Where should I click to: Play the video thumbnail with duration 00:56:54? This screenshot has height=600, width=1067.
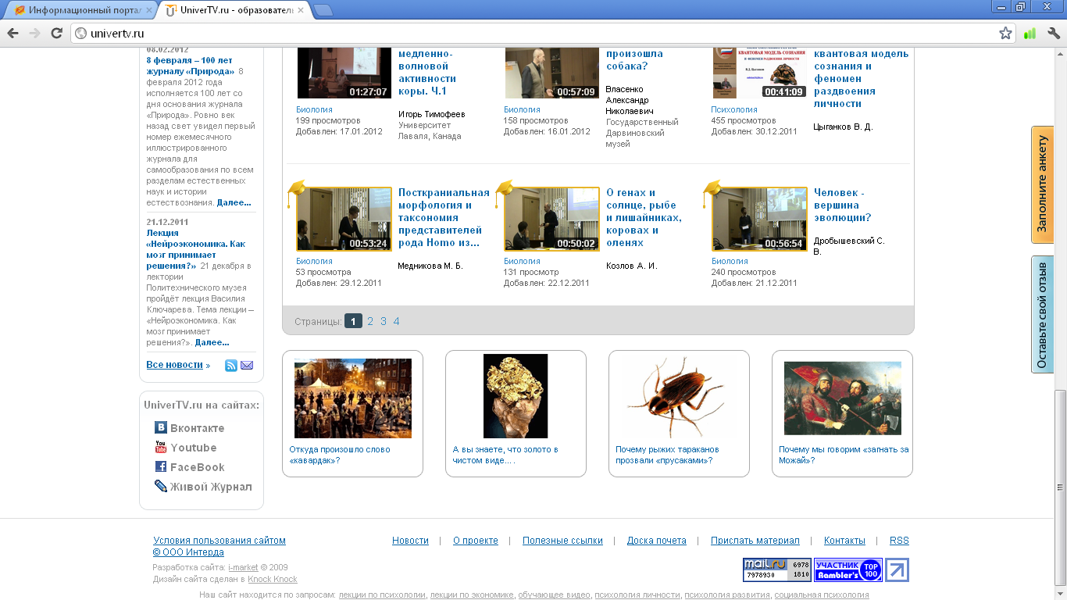pos(759,219)
